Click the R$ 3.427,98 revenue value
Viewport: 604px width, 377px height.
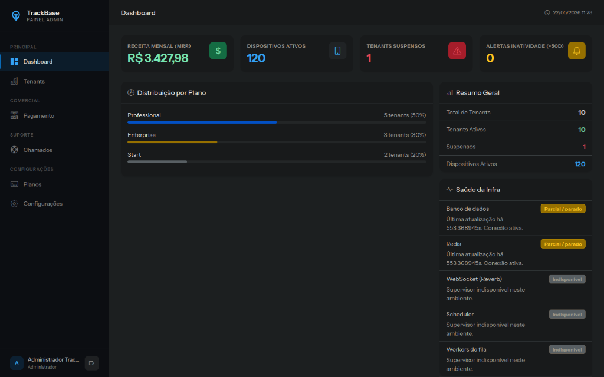[158, 58]
